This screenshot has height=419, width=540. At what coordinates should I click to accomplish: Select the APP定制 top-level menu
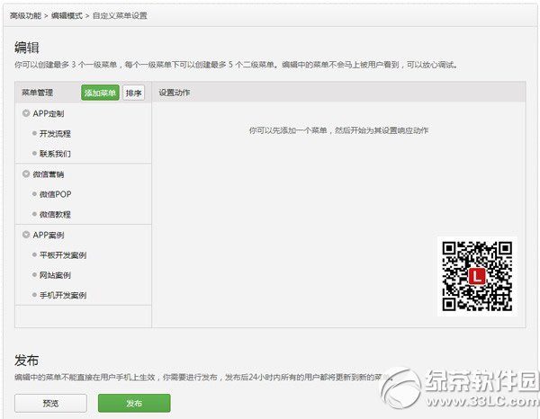point(49,113)
